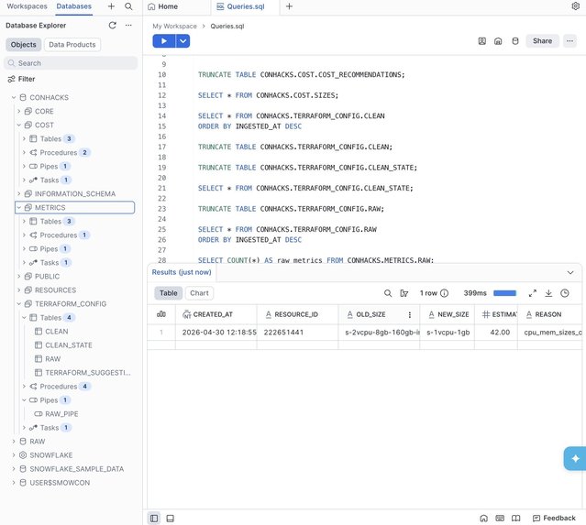The image size is (586, 525).
Task: Open the settings gear icon
Action: click(576, 6)
